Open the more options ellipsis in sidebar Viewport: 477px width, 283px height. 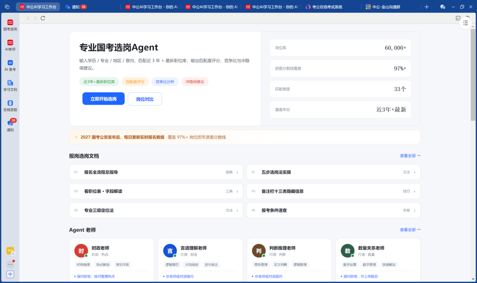(10, 264)
